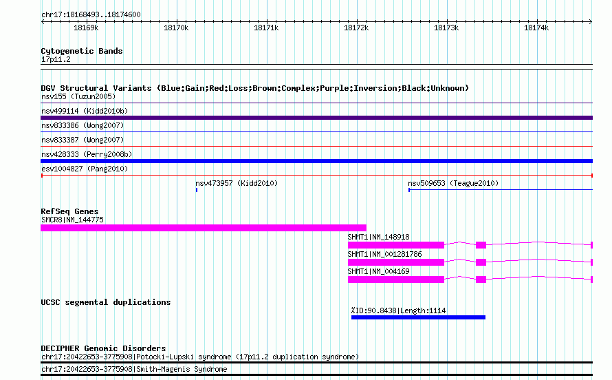Click the chr17:18168493..18174600 coordinate label

[x=91, y=15]
